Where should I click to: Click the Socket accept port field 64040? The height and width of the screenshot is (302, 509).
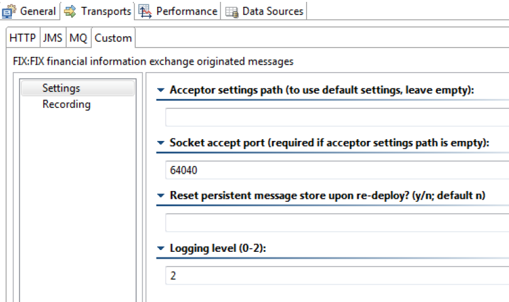337,170
